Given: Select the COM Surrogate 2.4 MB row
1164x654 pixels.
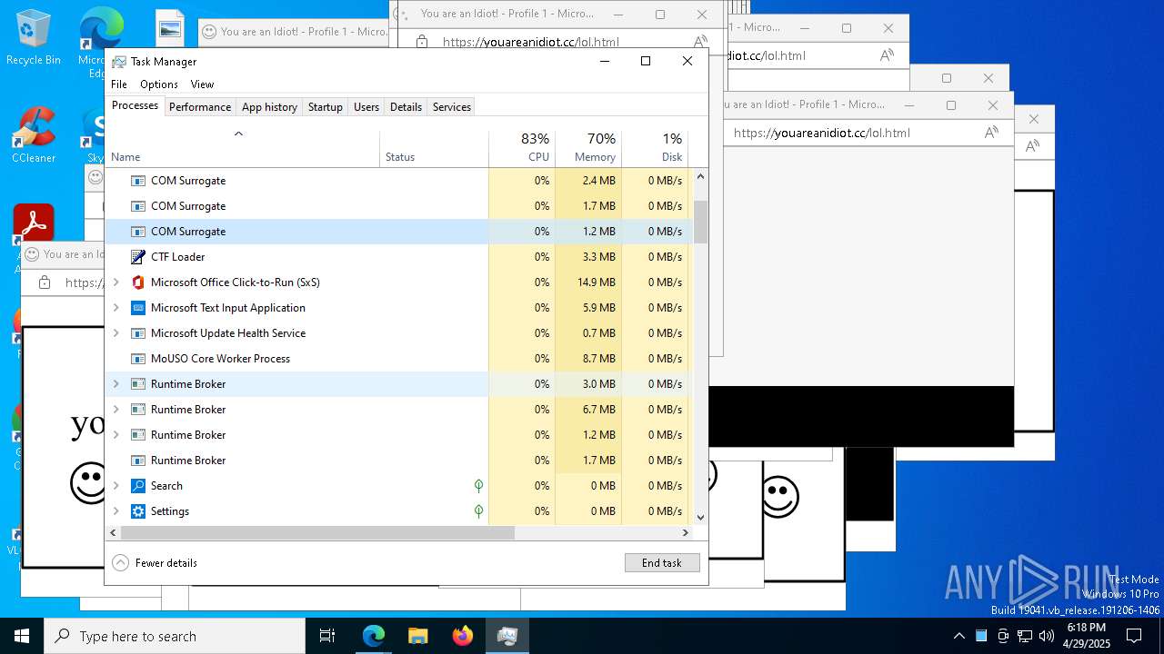Looking at the screenshot, I should point(399,181).
